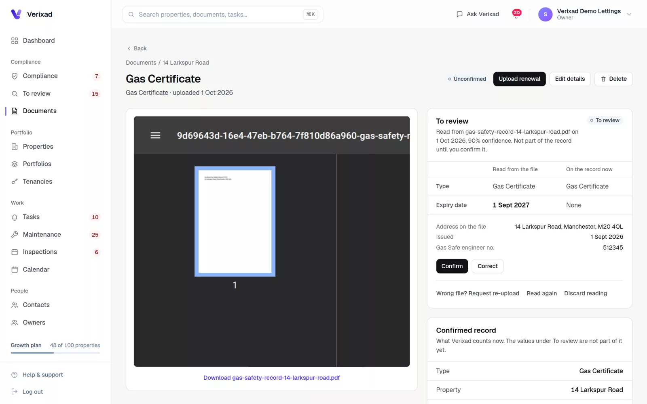Click the 1 Sept 2027 expiry date value
Screen dimensions: 647x404
point(511,205)
